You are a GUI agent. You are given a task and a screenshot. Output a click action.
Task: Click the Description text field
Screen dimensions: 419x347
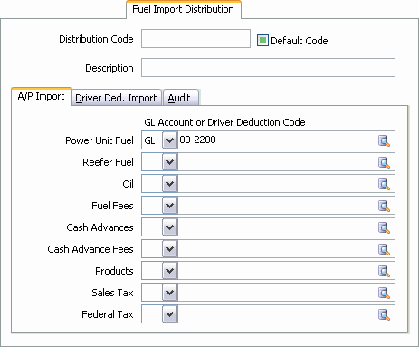click(x=268, y=67)
